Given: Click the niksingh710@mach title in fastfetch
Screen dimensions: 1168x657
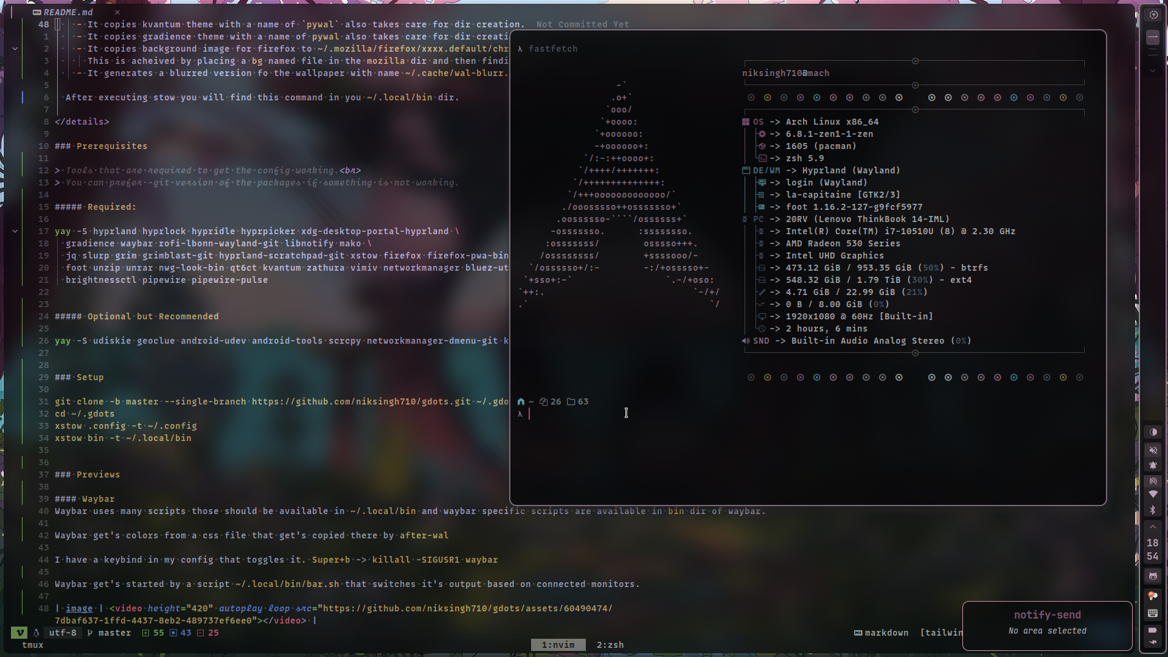Looking at the screenshot, I should [x=785, y=73].
